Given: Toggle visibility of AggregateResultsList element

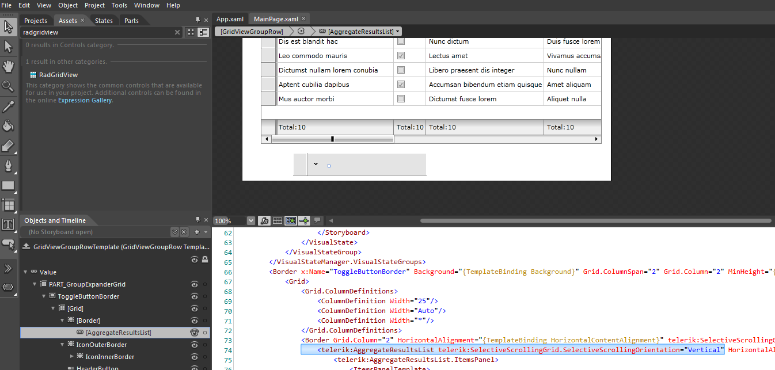Looking at the screenshot, I should (195, 333).
